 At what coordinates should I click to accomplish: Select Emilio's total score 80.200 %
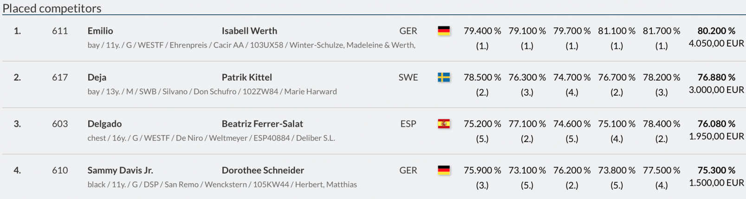[x=716, y=31]
